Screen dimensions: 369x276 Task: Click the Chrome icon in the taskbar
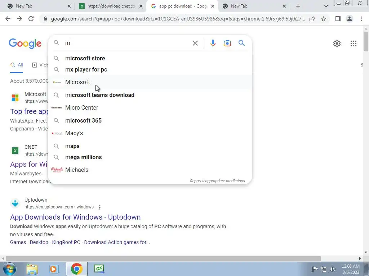[x=76, y=269]
